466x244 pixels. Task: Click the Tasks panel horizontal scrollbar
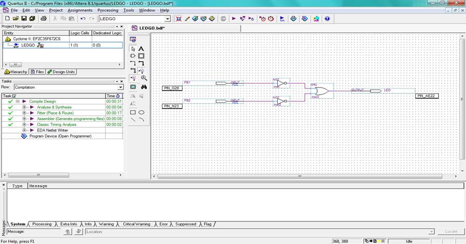(x=38, y=175)
